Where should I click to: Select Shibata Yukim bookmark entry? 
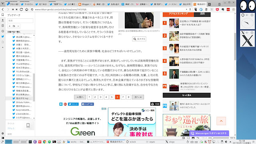pos(22,102)
